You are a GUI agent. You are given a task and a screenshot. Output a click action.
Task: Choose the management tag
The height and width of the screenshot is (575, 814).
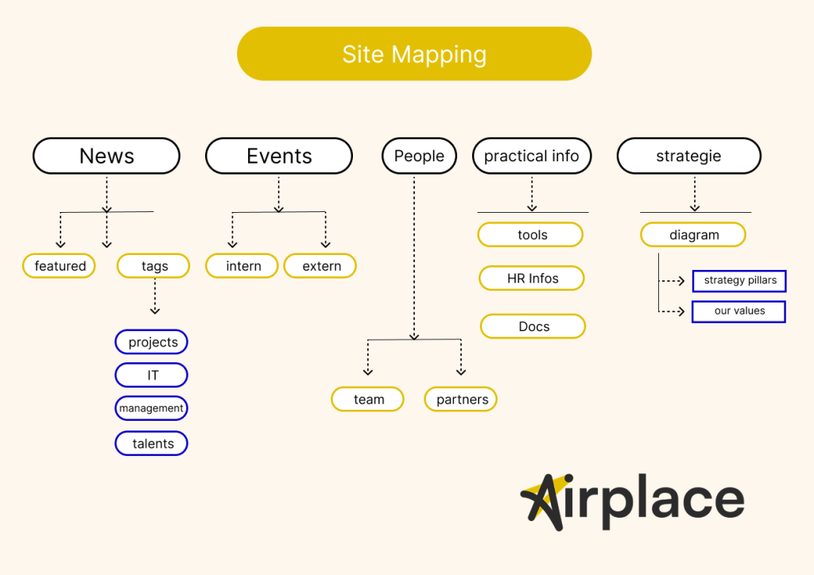[x=152, y=408]
